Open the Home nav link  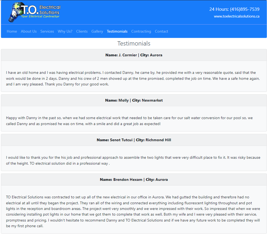coord(12,31)
